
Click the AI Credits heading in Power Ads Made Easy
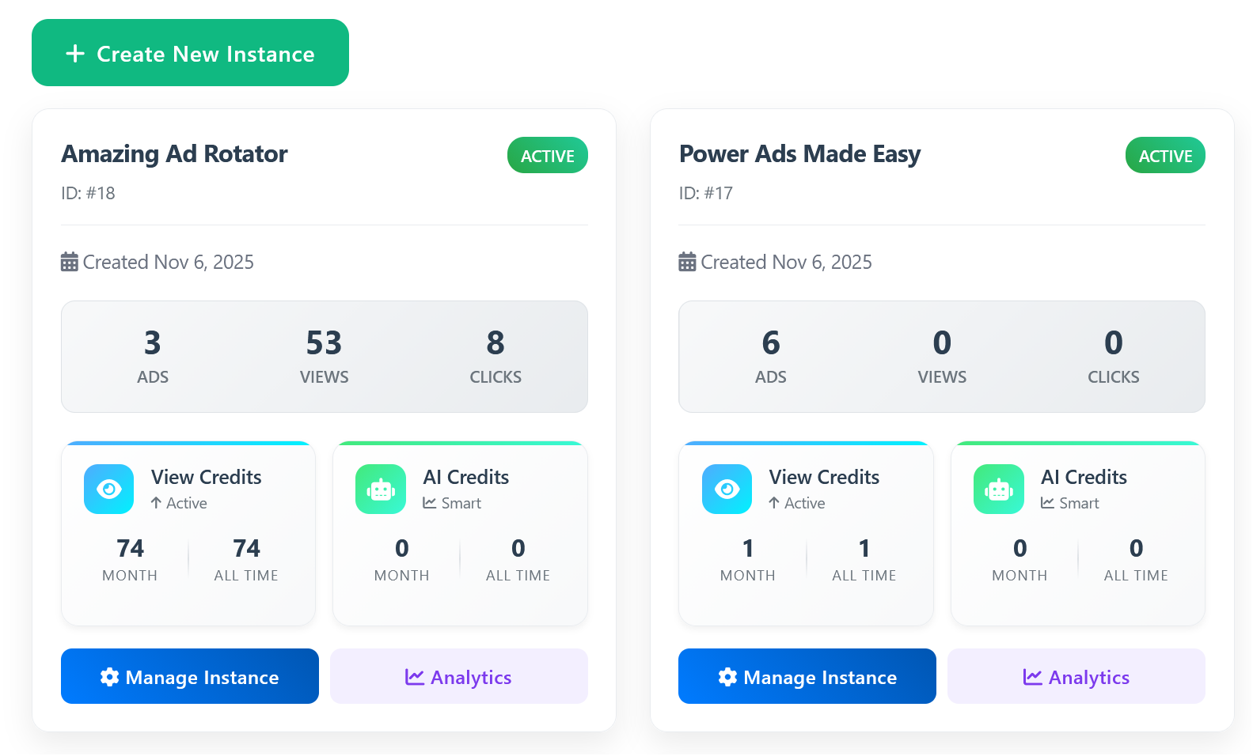pos(1084,477)
